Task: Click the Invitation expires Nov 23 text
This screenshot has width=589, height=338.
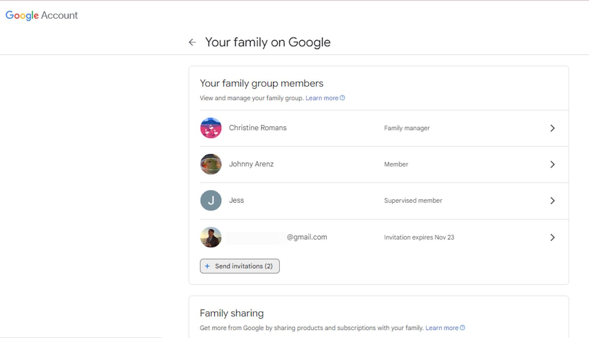Action: (x=419, y=237)
